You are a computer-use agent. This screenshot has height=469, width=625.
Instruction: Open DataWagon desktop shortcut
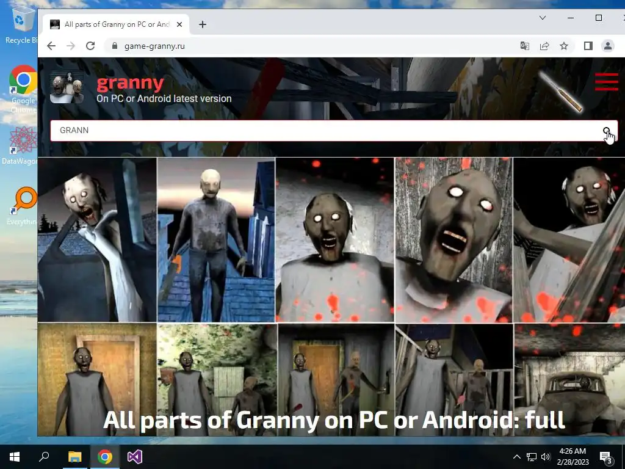tap(20, 144)
